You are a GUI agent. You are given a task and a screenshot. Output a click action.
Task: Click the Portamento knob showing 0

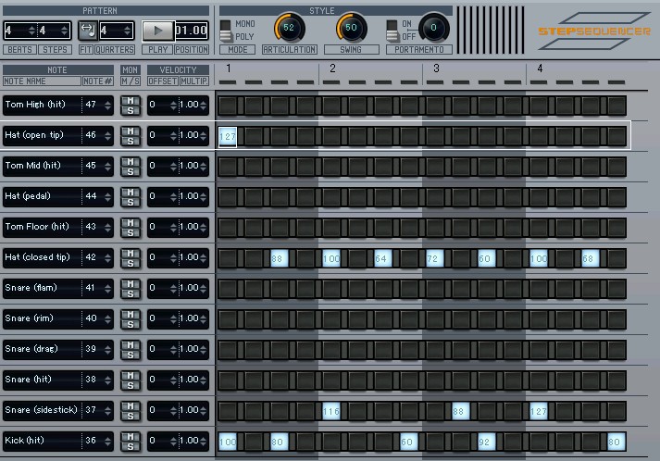tap(434, 28)
